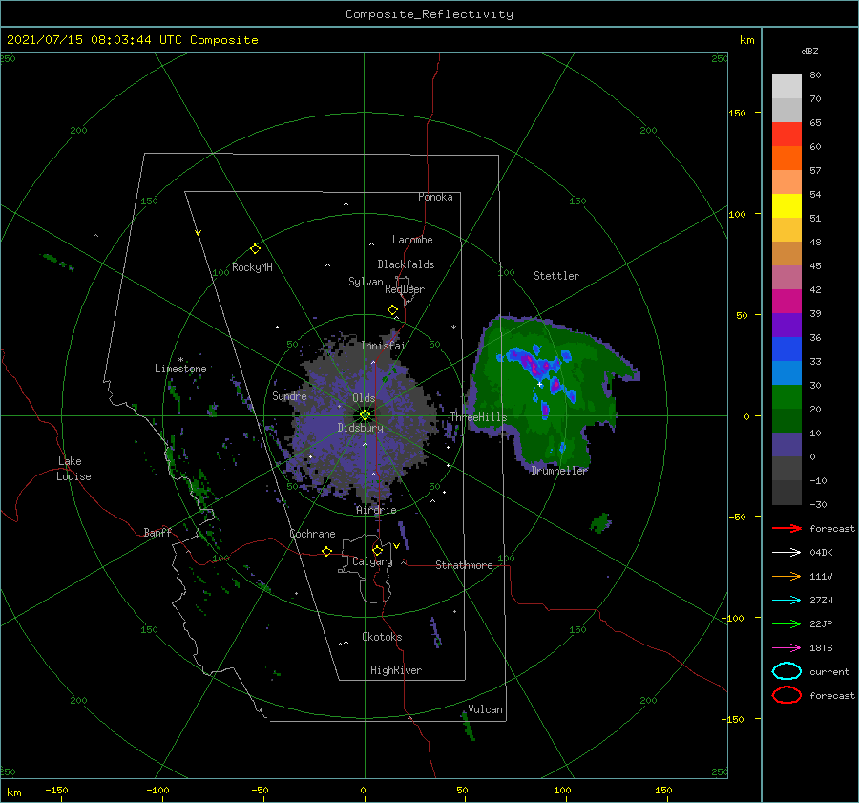This screenshot has height=803, width=859.
Task: Click the Sundre label
Action: (x=289, y=395)
